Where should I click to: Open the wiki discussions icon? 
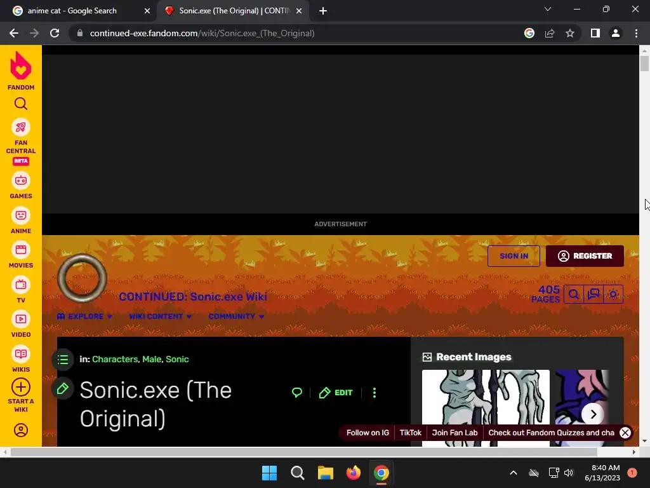[594, 294]
